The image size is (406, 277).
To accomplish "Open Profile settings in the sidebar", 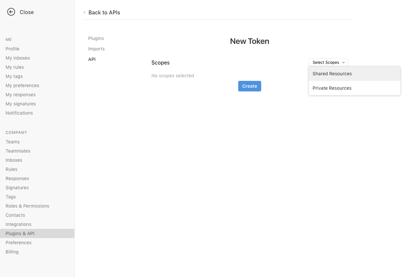I will [x=12, y=48].
